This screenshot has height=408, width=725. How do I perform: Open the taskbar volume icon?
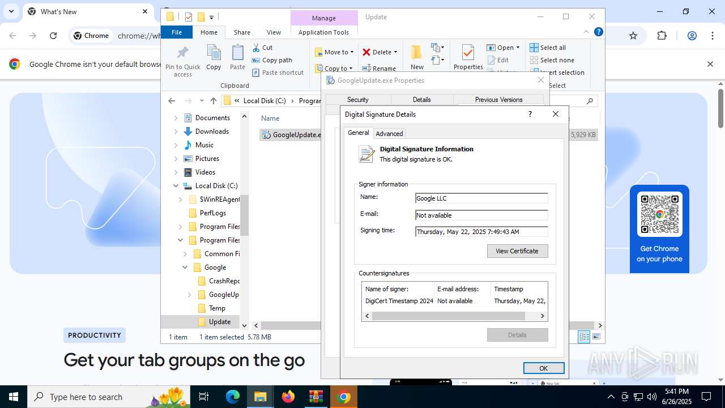coord(652,397)
